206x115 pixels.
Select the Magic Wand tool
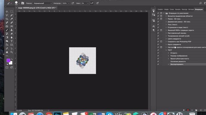coord(12,15)
